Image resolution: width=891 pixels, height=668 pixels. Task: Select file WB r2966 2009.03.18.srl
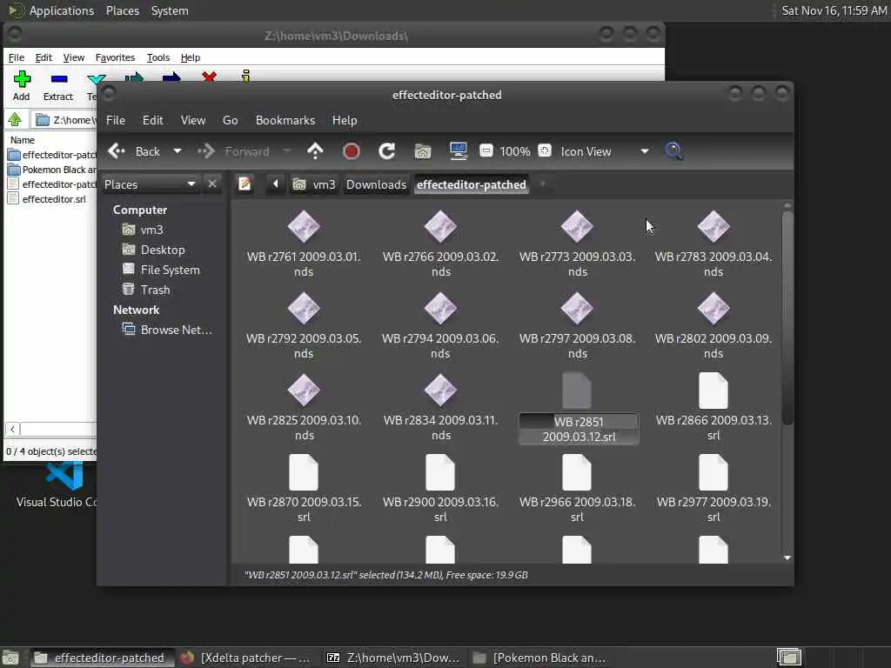(x=577, y=490)
